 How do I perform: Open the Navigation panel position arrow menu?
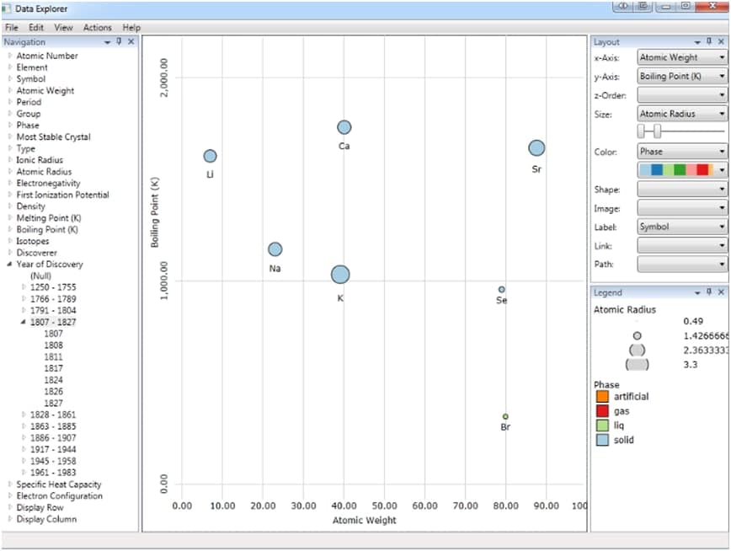tap(106, 41)
